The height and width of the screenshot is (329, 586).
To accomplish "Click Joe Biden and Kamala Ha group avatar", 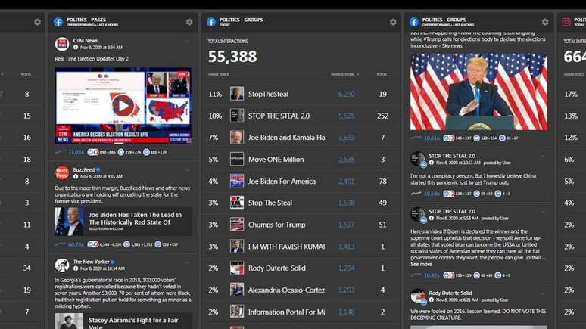I will 237,138.
